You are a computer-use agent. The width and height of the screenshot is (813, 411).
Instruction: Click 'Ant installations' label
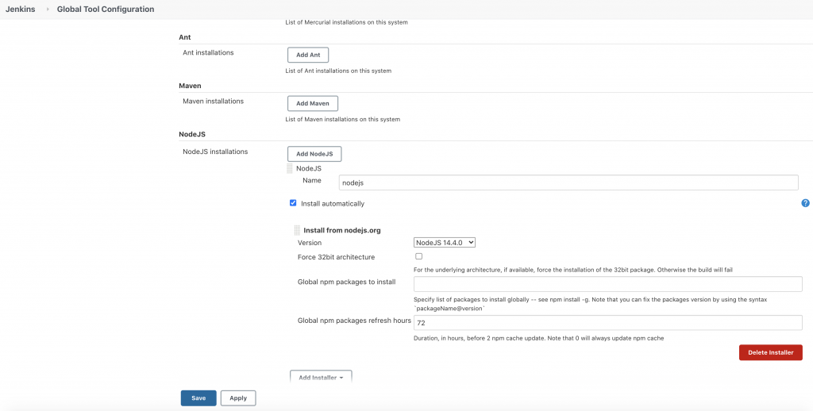click(209, 52)
